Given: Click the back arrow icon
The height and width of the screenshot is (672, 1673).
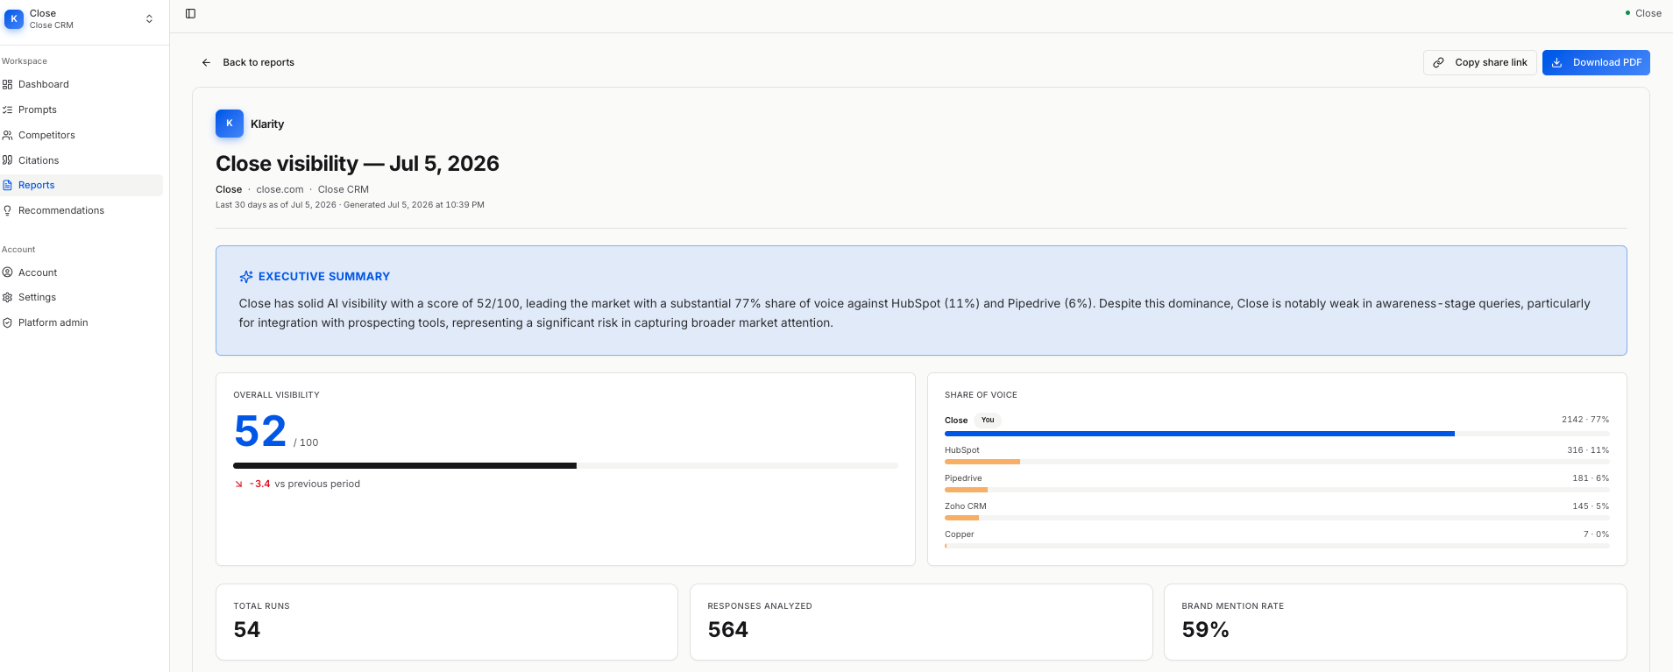Looking at the screenshot, I should click(x=206, y=62).
